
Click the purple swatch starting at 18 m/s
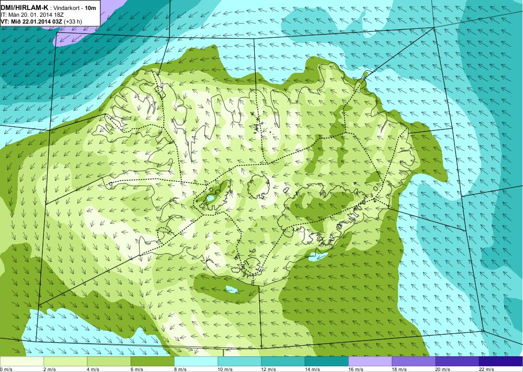[414, 362]
